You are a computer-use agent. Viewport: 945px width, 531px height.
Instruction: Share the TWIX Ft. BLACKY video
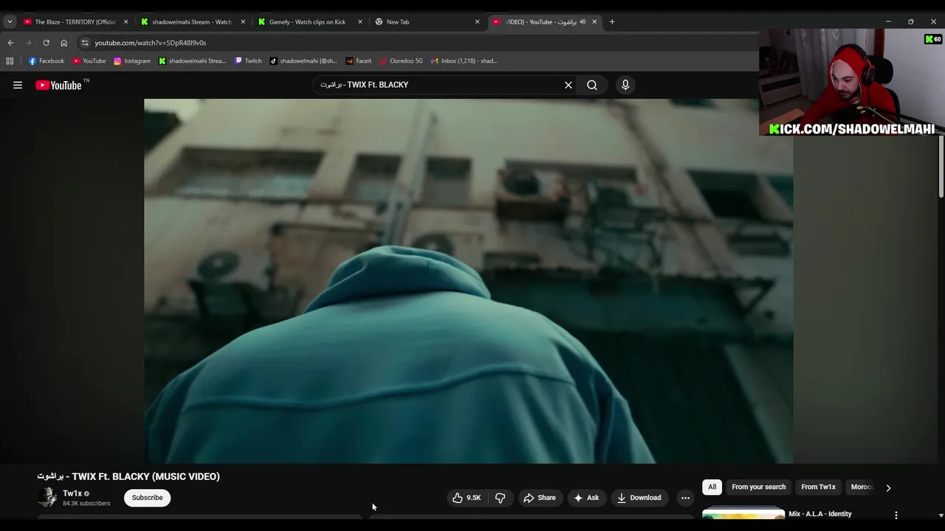click(x=540, y=498)
